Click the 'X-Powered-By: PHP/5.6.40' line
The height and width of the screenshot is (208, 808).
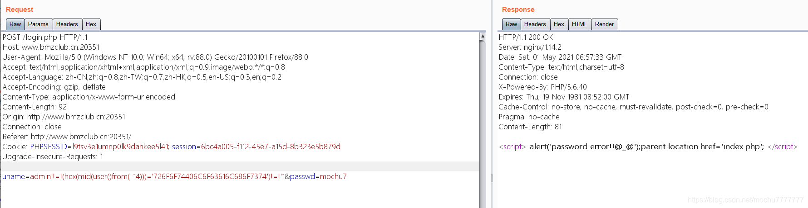click(542, 87)
